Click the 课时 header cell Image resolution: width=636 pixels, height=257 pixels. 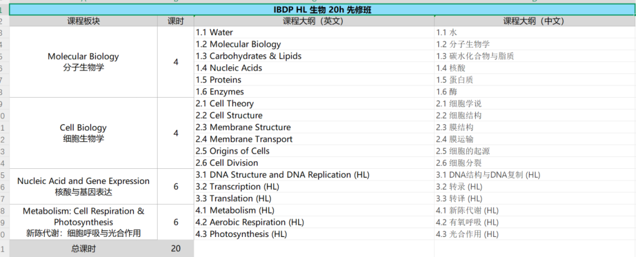pos(175,21)
